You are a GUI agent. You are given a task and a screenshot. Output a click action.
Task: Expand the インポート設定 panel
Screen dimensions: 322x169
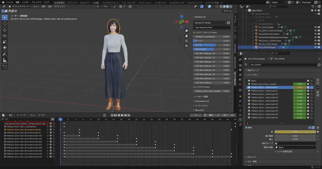coord(201,97)
